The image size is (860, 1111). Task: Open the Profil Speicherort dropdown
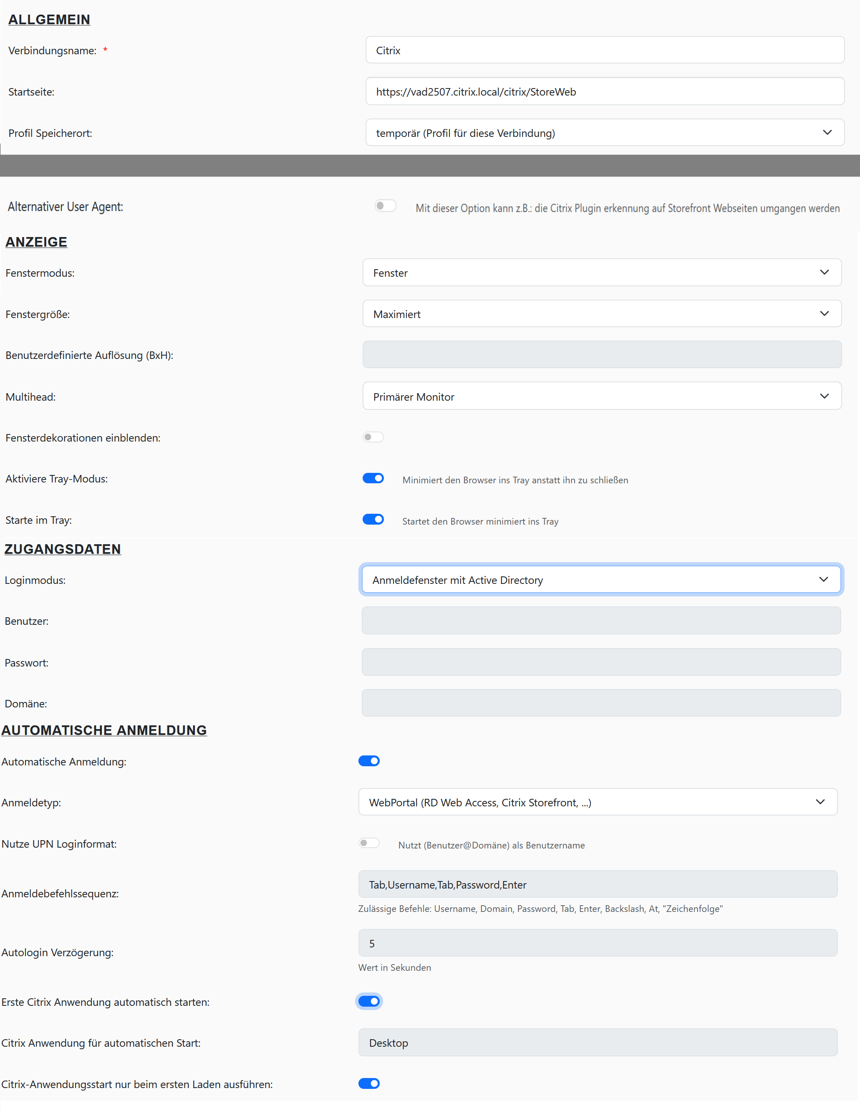point(604,133)
